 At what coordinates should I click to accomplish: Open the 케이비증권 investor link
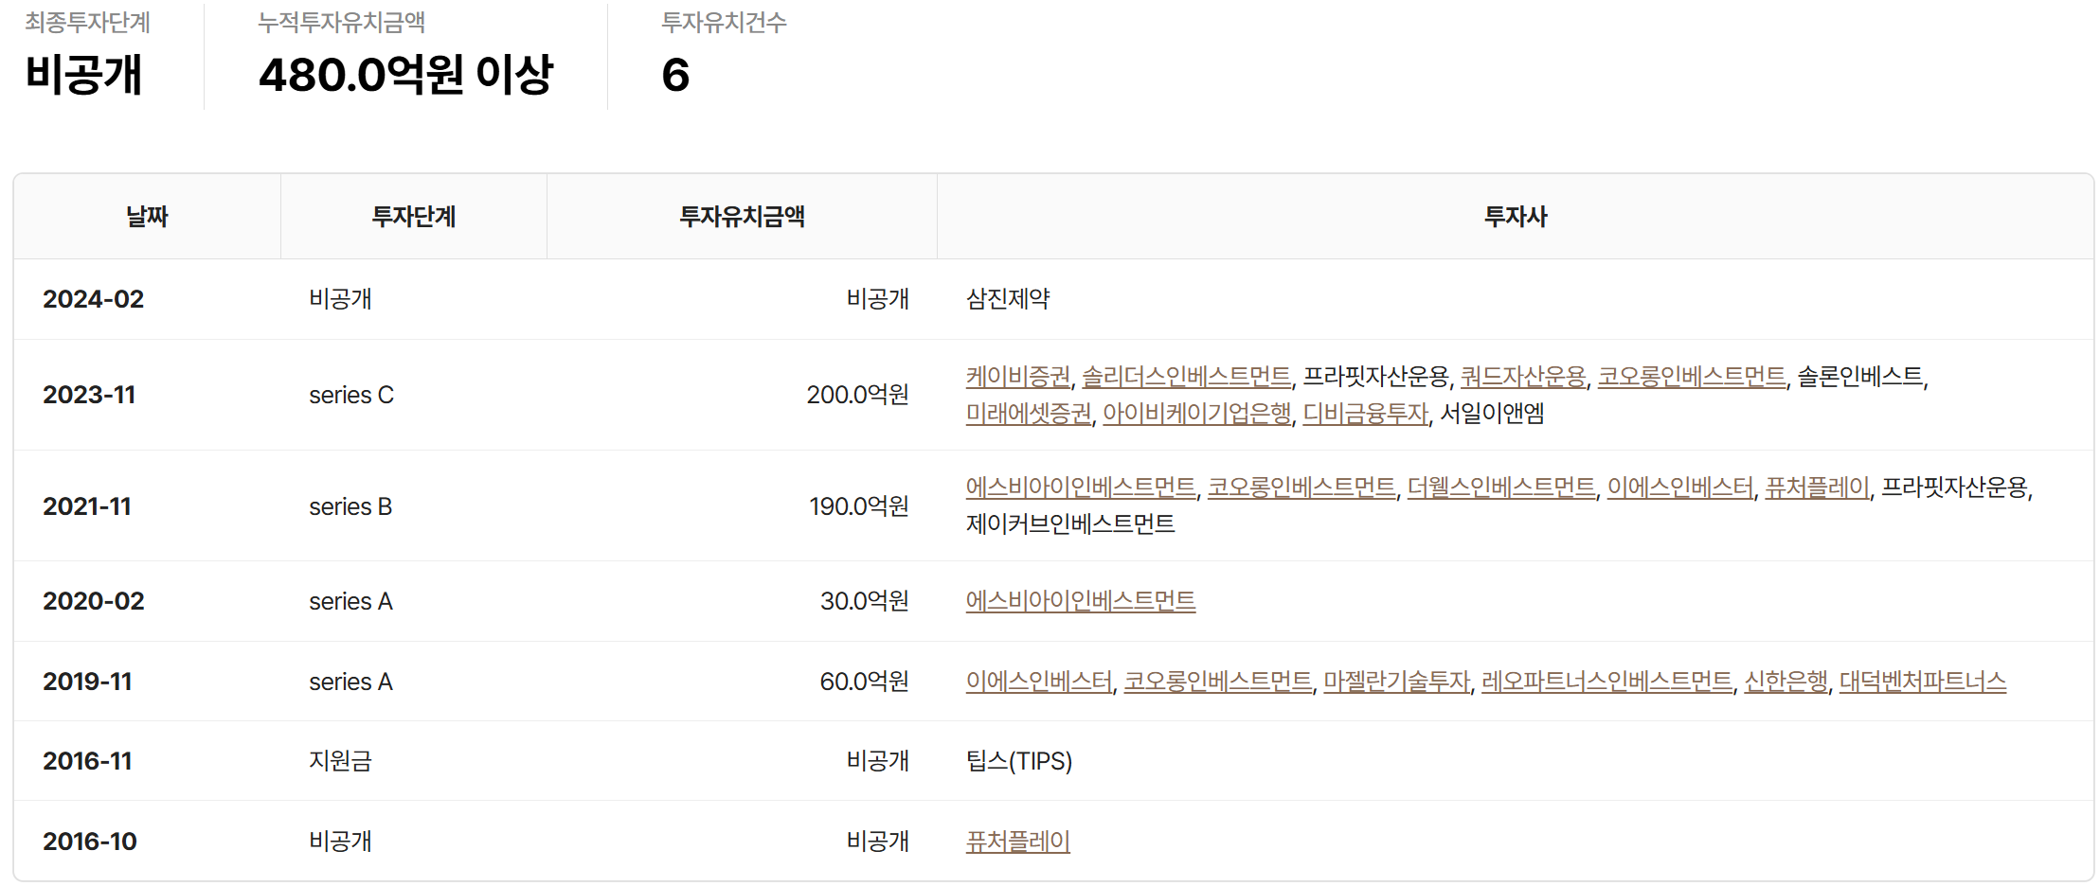click(1017, 377)
